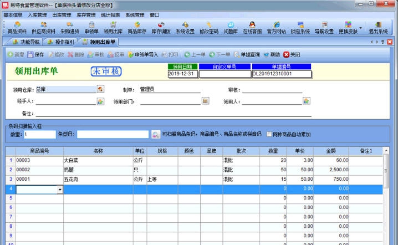
Task: Click the 单据查询 button
Action: pos(247,55)
